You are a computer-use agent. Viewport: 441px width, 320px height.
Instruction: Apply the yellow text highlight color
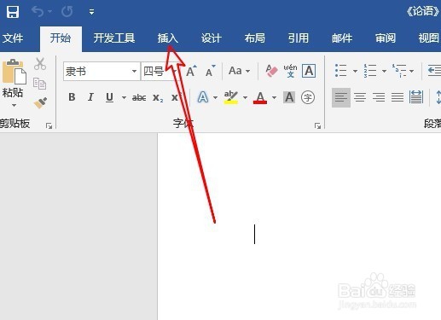pos(231,97)
